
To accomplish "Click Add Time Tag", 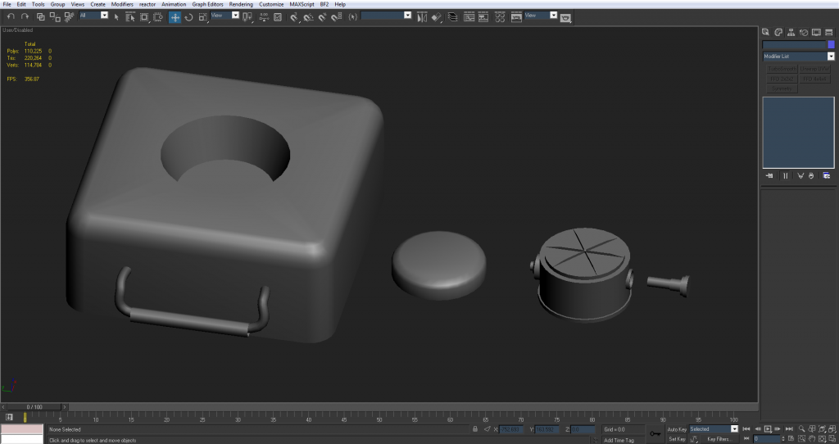I will 619,440.
